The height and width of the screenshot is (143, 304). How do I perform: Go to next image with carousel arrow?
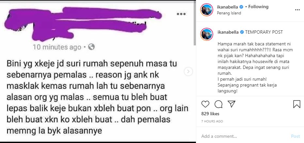(188, 71)
